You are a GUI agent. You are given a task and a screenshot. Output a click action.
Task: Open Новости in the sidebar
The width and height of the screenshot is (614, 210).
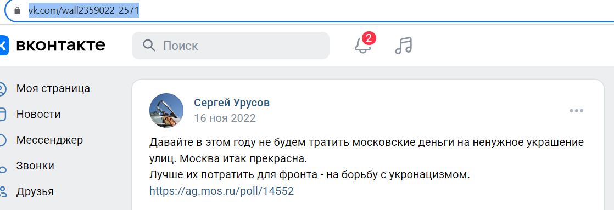pos(38,115)
